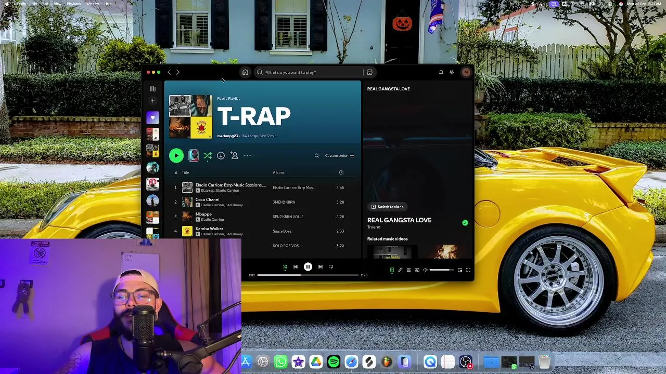Viewport: 666px width, 374px height.
Task: Open OBS from the Dock
Action: tap(466, 362)
